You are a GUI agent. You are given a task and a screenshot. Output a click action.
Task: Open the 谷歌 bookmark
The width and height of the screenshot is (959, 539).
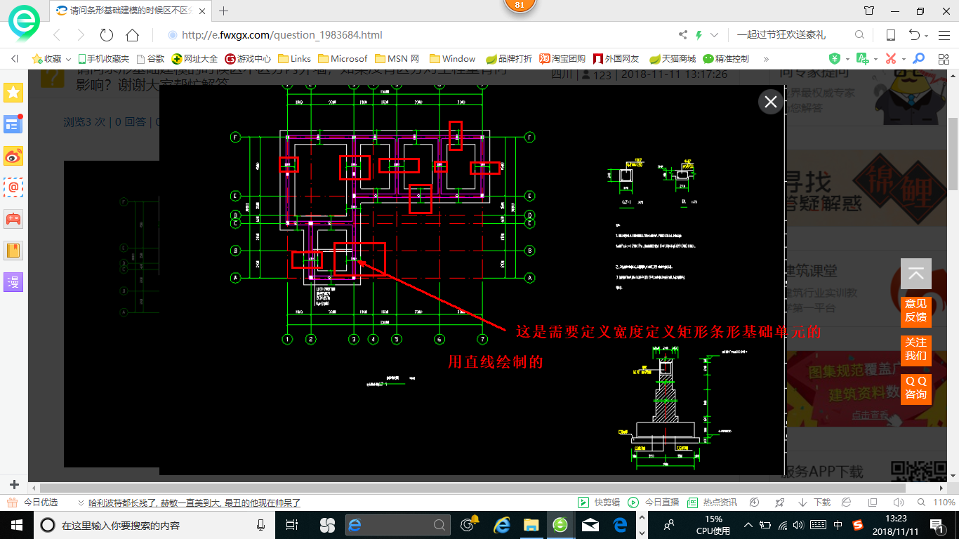150,59
